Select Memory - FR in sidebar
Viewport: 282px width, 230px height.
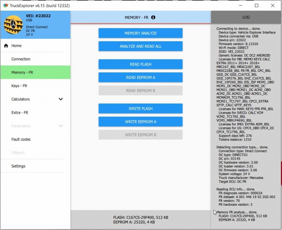(x=35, y=73)
